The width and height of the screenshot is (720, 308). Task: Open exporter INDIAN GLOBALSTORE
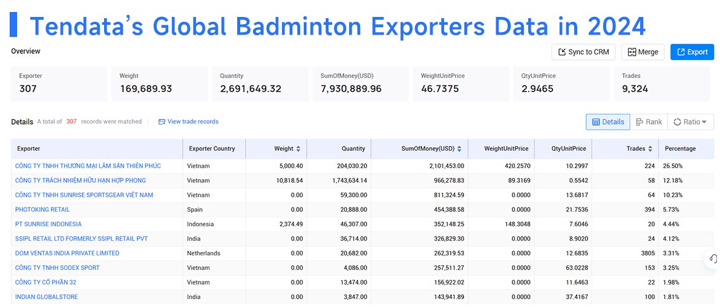click(x=47, y=297)
